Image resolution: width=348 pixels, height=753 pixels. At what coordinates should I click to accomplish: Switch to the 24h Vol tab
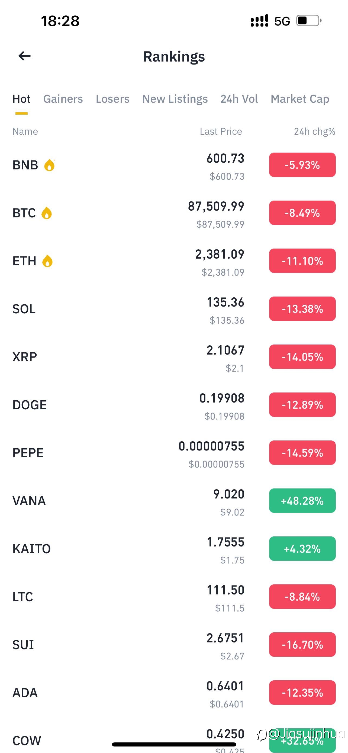239,99
